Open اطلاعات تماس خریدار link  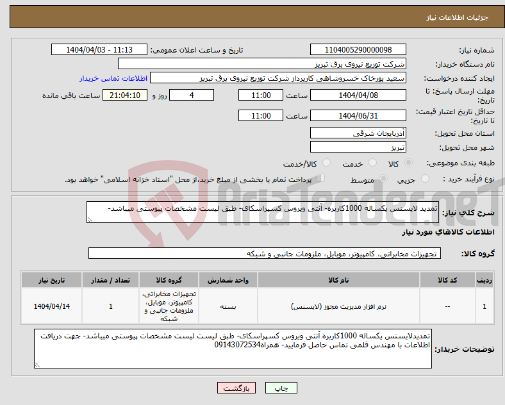(x=113, y=78)
